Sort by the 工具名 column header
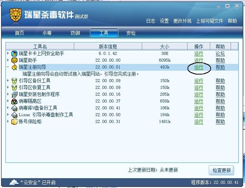Image resolution: width=245 pixels, height=188 pixels. 40,47
